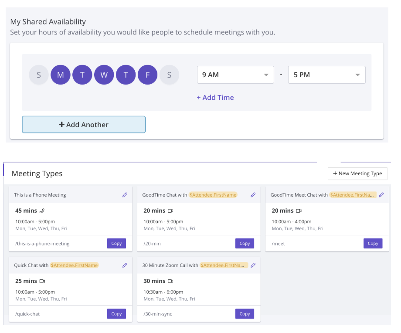Click the Add Another availability button
The width and height of the screenshot is (401, 333).
click(84, 125)
